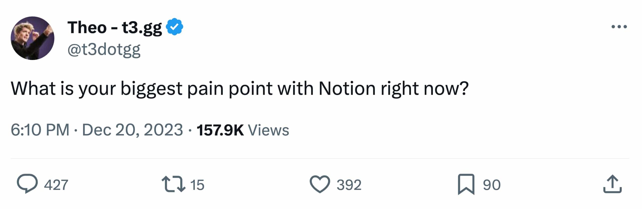642x209 pixels.
Task: Click the 392 likes count
Action: [x=349, y=185]
